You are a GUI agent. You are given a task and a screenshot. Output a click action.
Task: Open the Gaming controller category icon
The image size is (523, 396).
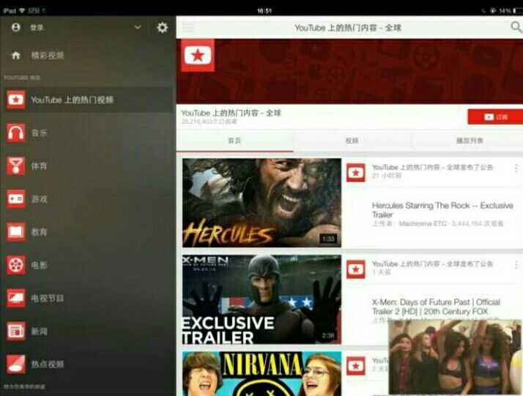pos(15,199)
